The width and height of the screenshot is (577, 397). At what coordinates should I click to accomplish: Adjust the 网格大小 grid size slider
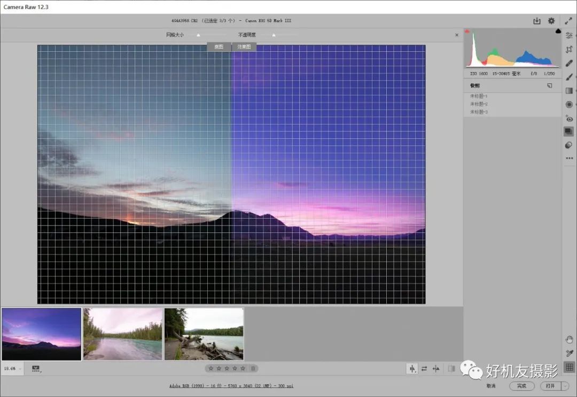tap(198, 35)
